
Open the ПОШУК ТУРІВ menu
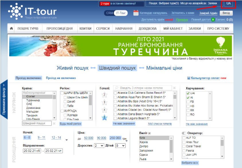point(28,29)
